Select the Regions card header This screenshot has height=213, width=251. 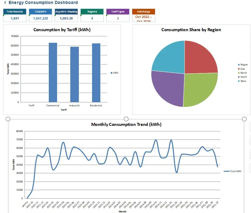[92, 12]
